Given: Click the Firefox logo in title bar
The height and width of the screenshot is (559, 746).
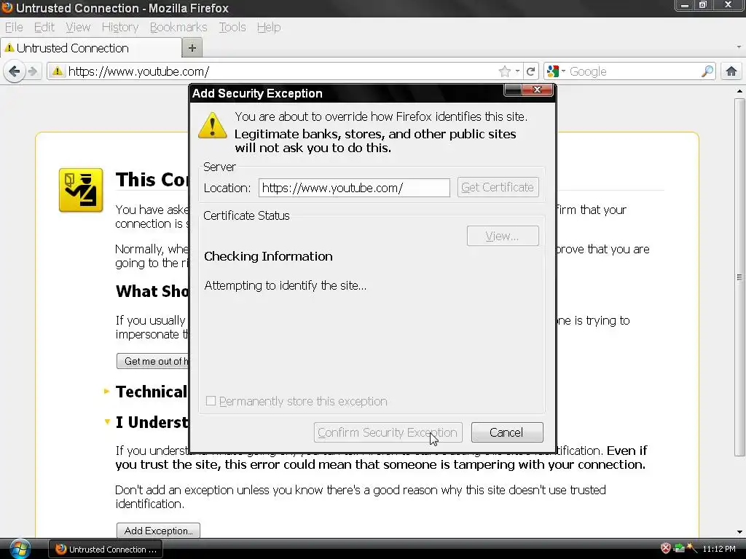Looking at the screenshot, I should [x=7, y=7].
